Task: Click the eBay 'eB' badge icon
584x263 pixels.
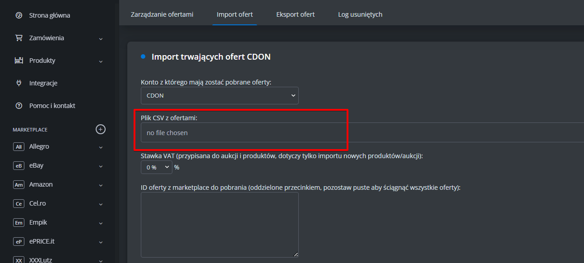Action: 19,166
